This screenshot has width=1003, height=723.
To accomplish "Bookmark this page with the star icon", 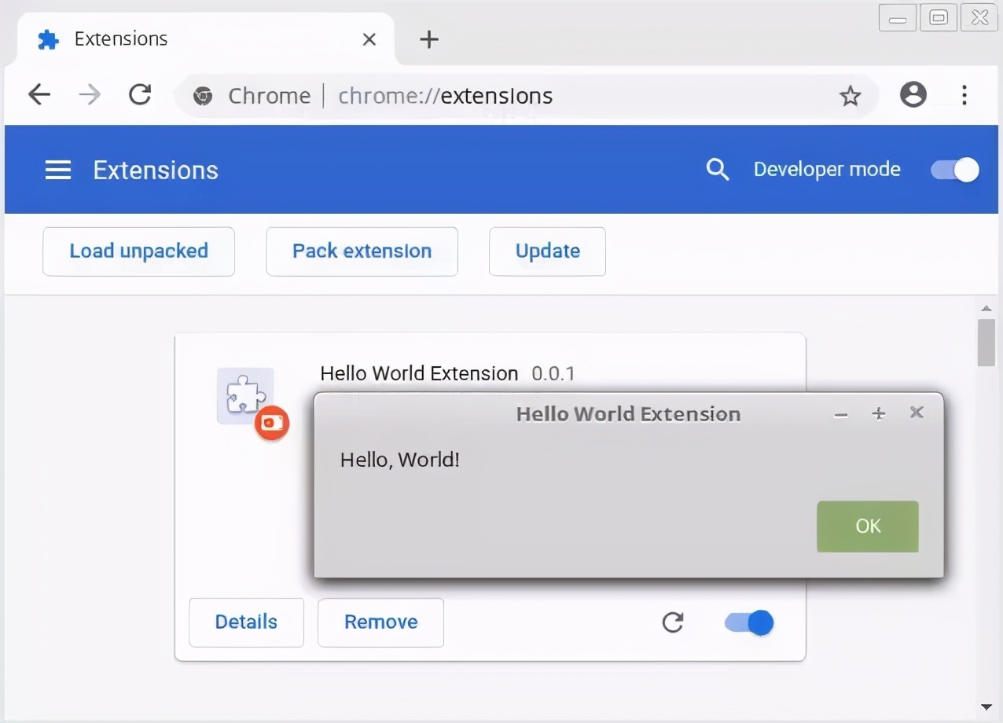I will [x=850, y=96].
